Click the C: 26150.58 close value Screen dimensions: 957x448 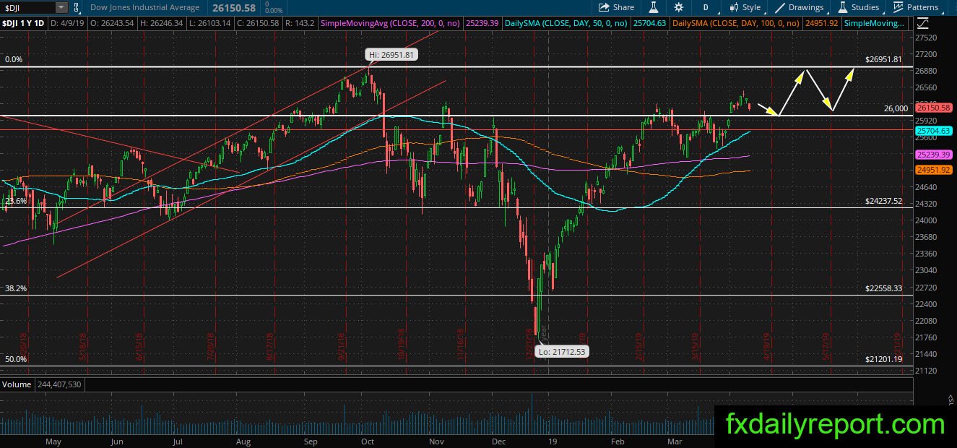(x=257, y=23)
